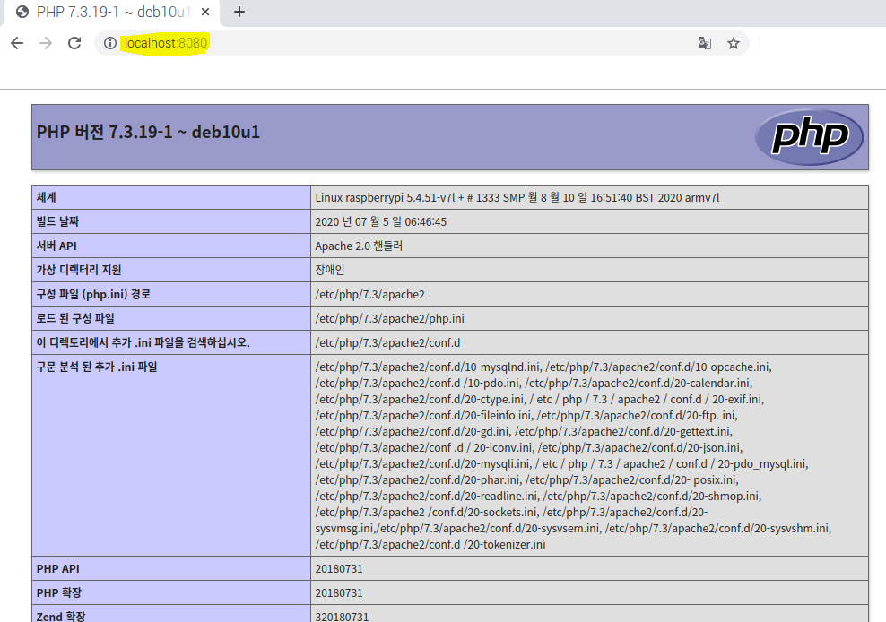Click the value /etc/php/7.3/apache2/php.ini

(x=390, y=319)
